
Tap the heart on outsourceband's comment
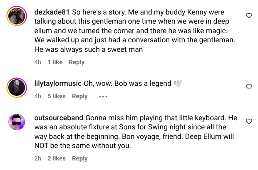(x=249, y=121)
